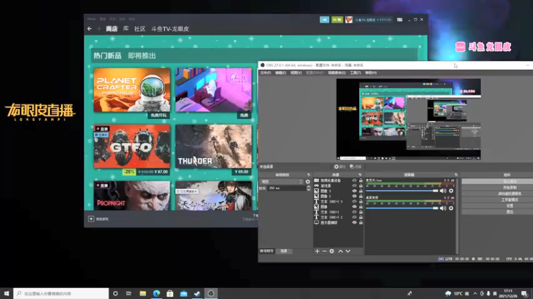Adjust the microphone/Aux volume slider
Image resolution: width=533 pixels, height=299 pixels.
click(x=402, y=191)
